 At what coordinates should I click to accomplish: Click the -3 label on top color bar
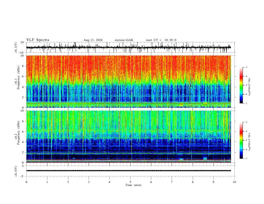pos(246,67)
